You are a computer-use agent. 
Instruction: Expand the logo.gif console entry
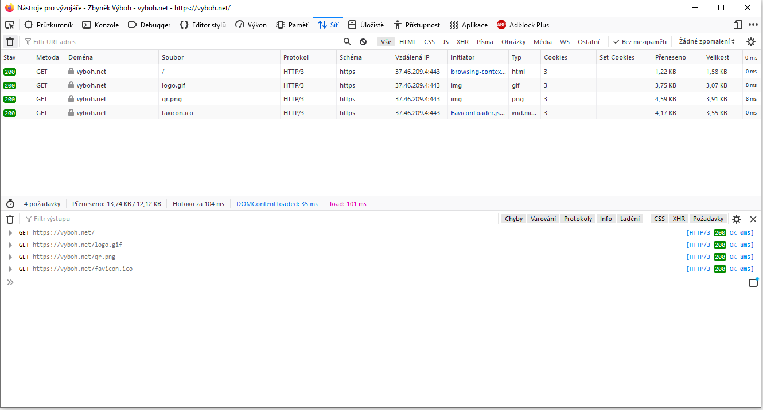tap(10, 245)
